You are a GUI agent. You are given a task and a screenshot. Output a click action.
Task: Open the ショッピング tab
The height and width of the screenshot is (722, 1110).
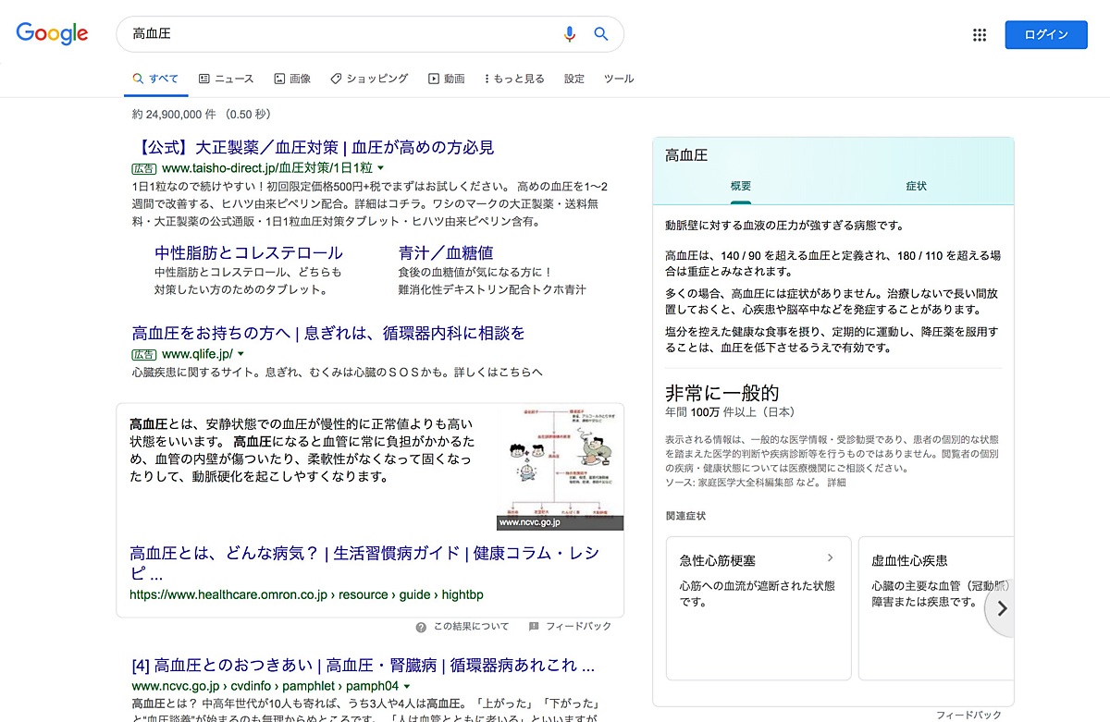369,79
